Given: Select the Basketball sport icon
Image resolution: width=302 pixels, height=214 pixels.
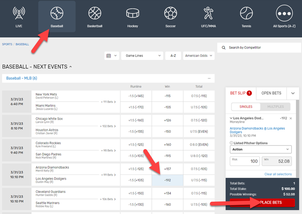Looking at the screenshot, I should tap(95, 16).
